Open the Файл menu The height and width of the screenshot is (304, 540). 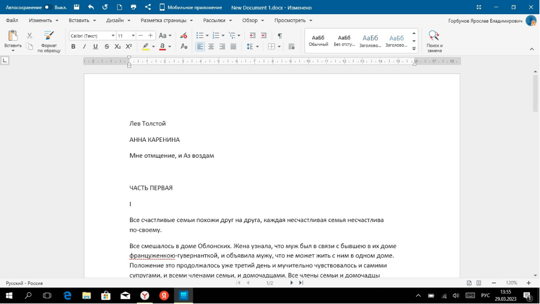(12, 20)
